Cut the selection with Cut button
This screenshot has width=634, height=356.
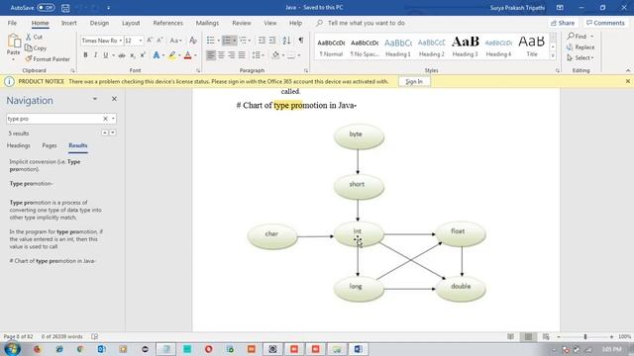[34, 37]
